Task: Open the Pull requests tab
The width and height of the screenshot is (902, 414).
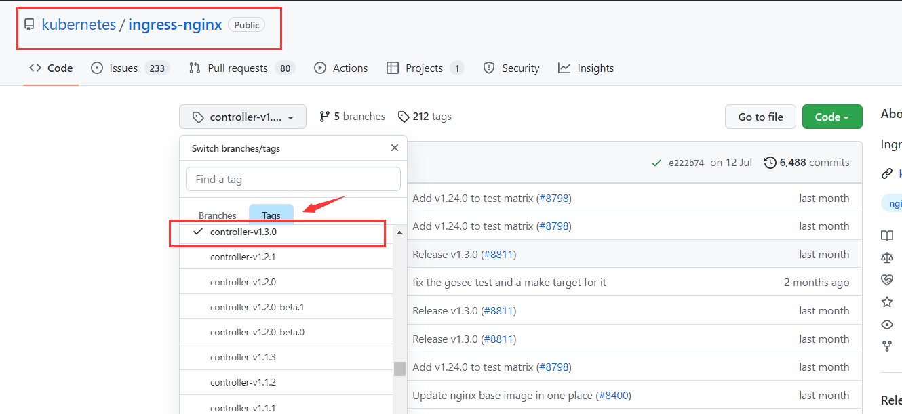Action: coord(242,68)
